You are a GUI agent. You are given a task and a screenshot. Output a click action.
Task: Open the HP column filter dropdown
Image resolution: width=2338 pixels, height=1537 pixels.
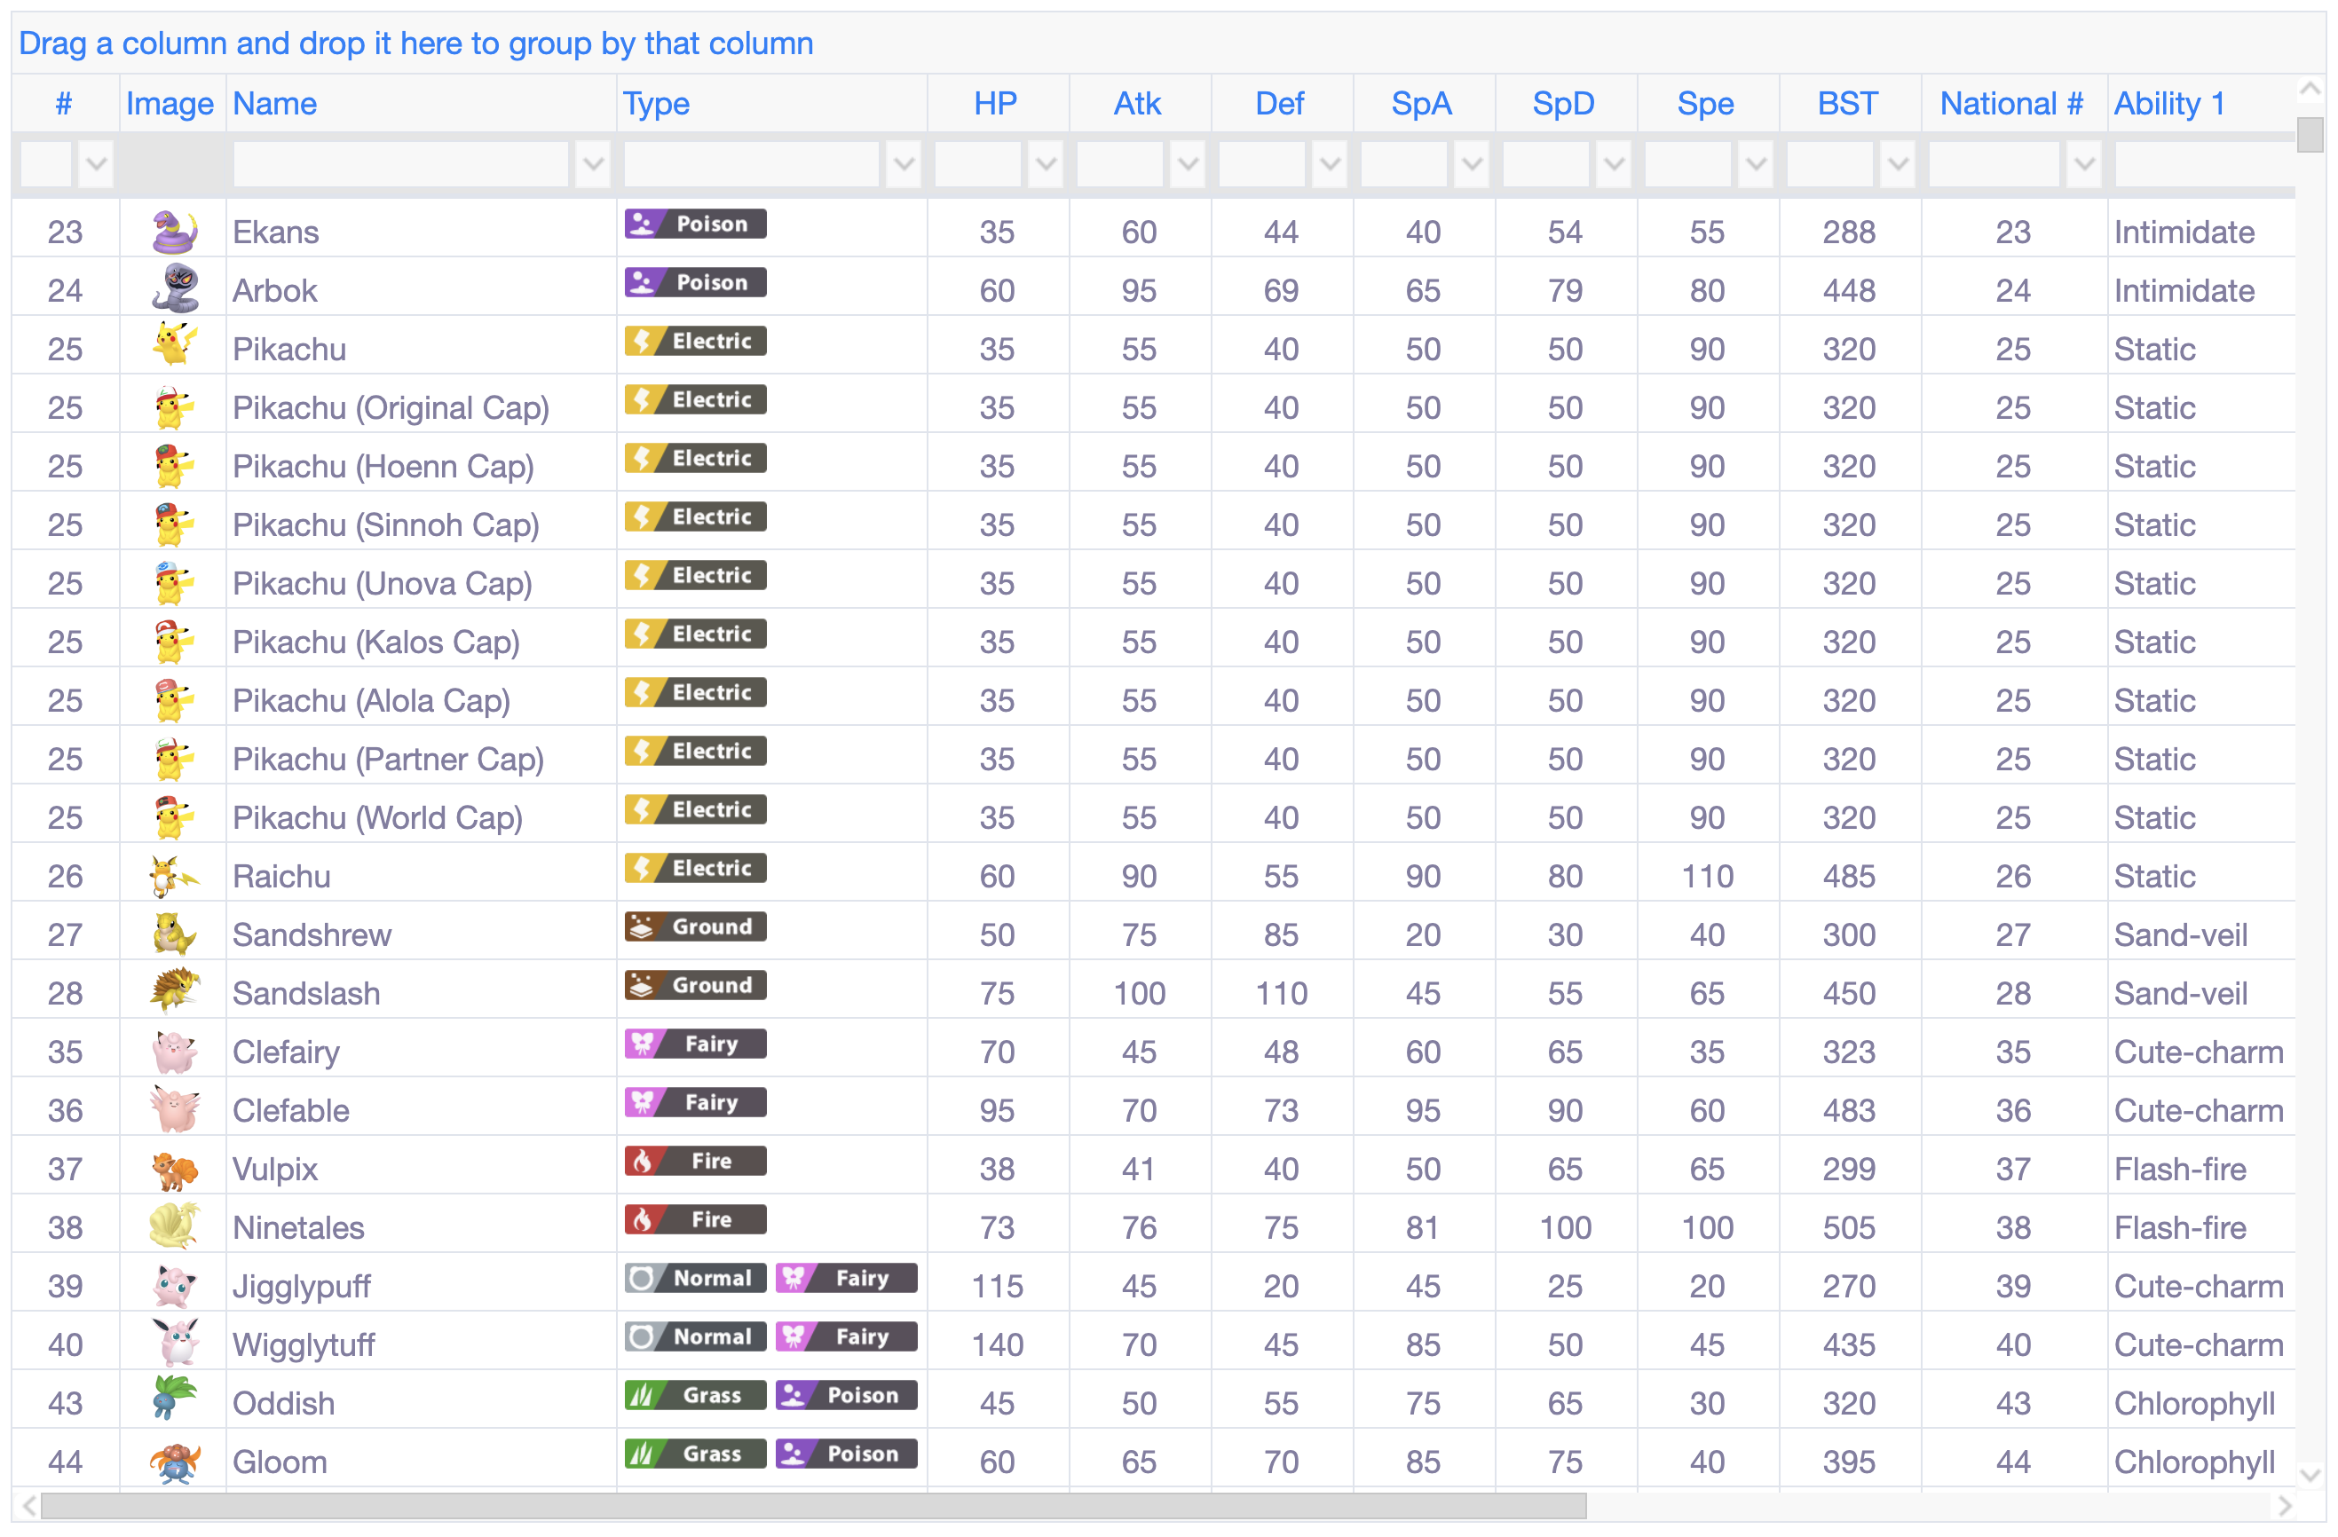click(x=1046, y=164)
